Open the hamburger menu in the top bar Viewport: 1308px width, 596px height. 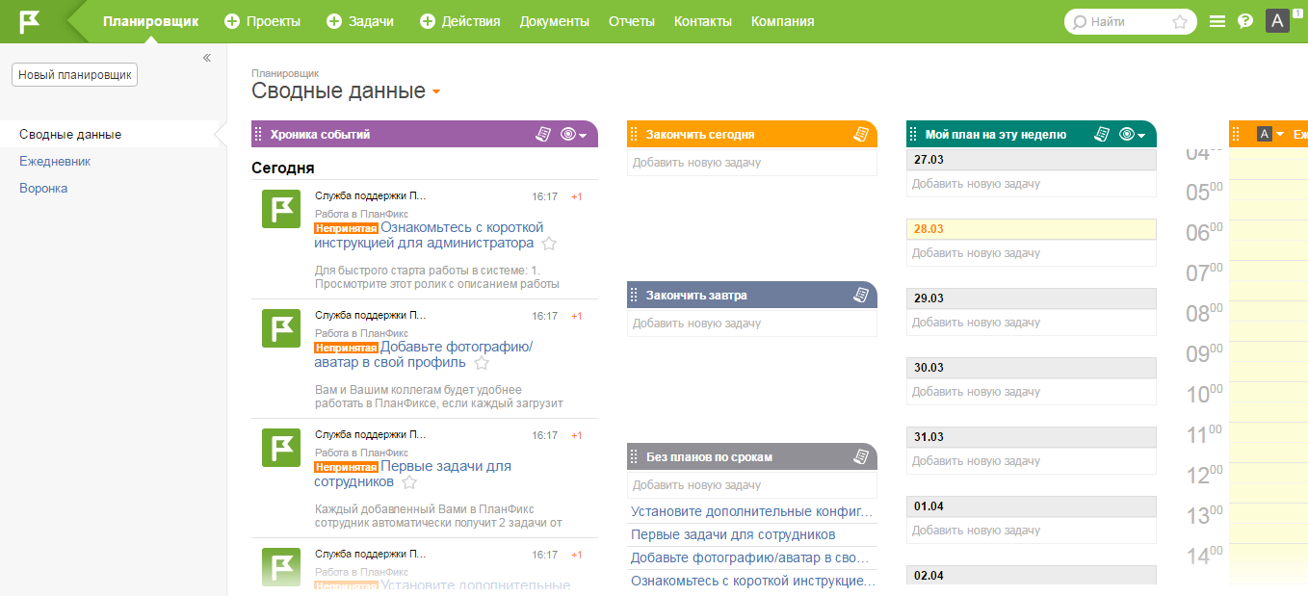point(1217,21)
